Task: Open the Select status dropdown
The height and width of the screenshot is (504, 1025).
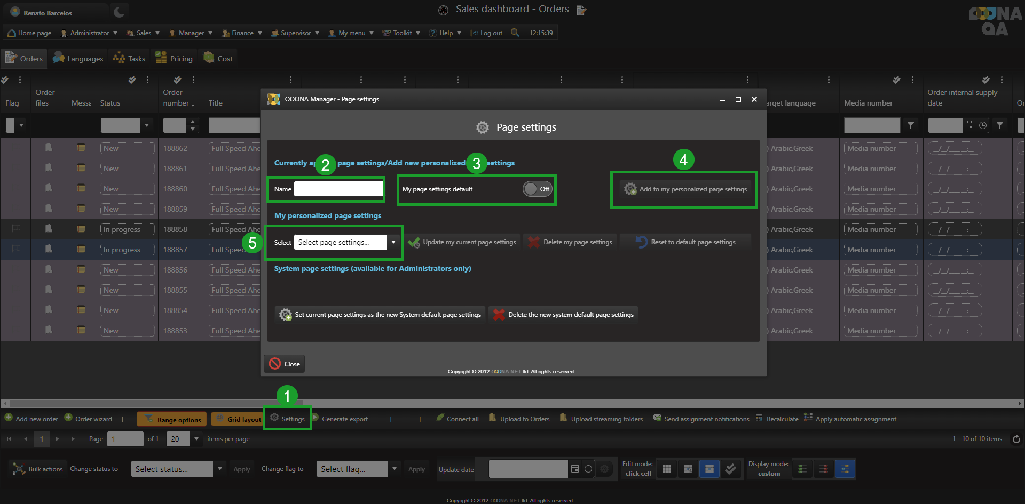Action: tap(219, 469)
